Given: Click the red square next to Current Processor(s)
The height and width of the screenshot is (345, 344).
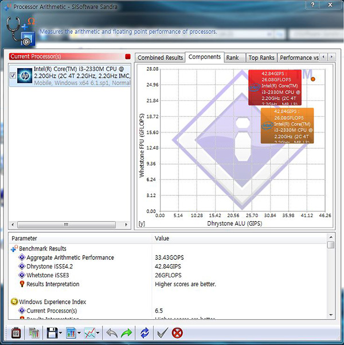Looking at the screenshot, I should (128, 57).
